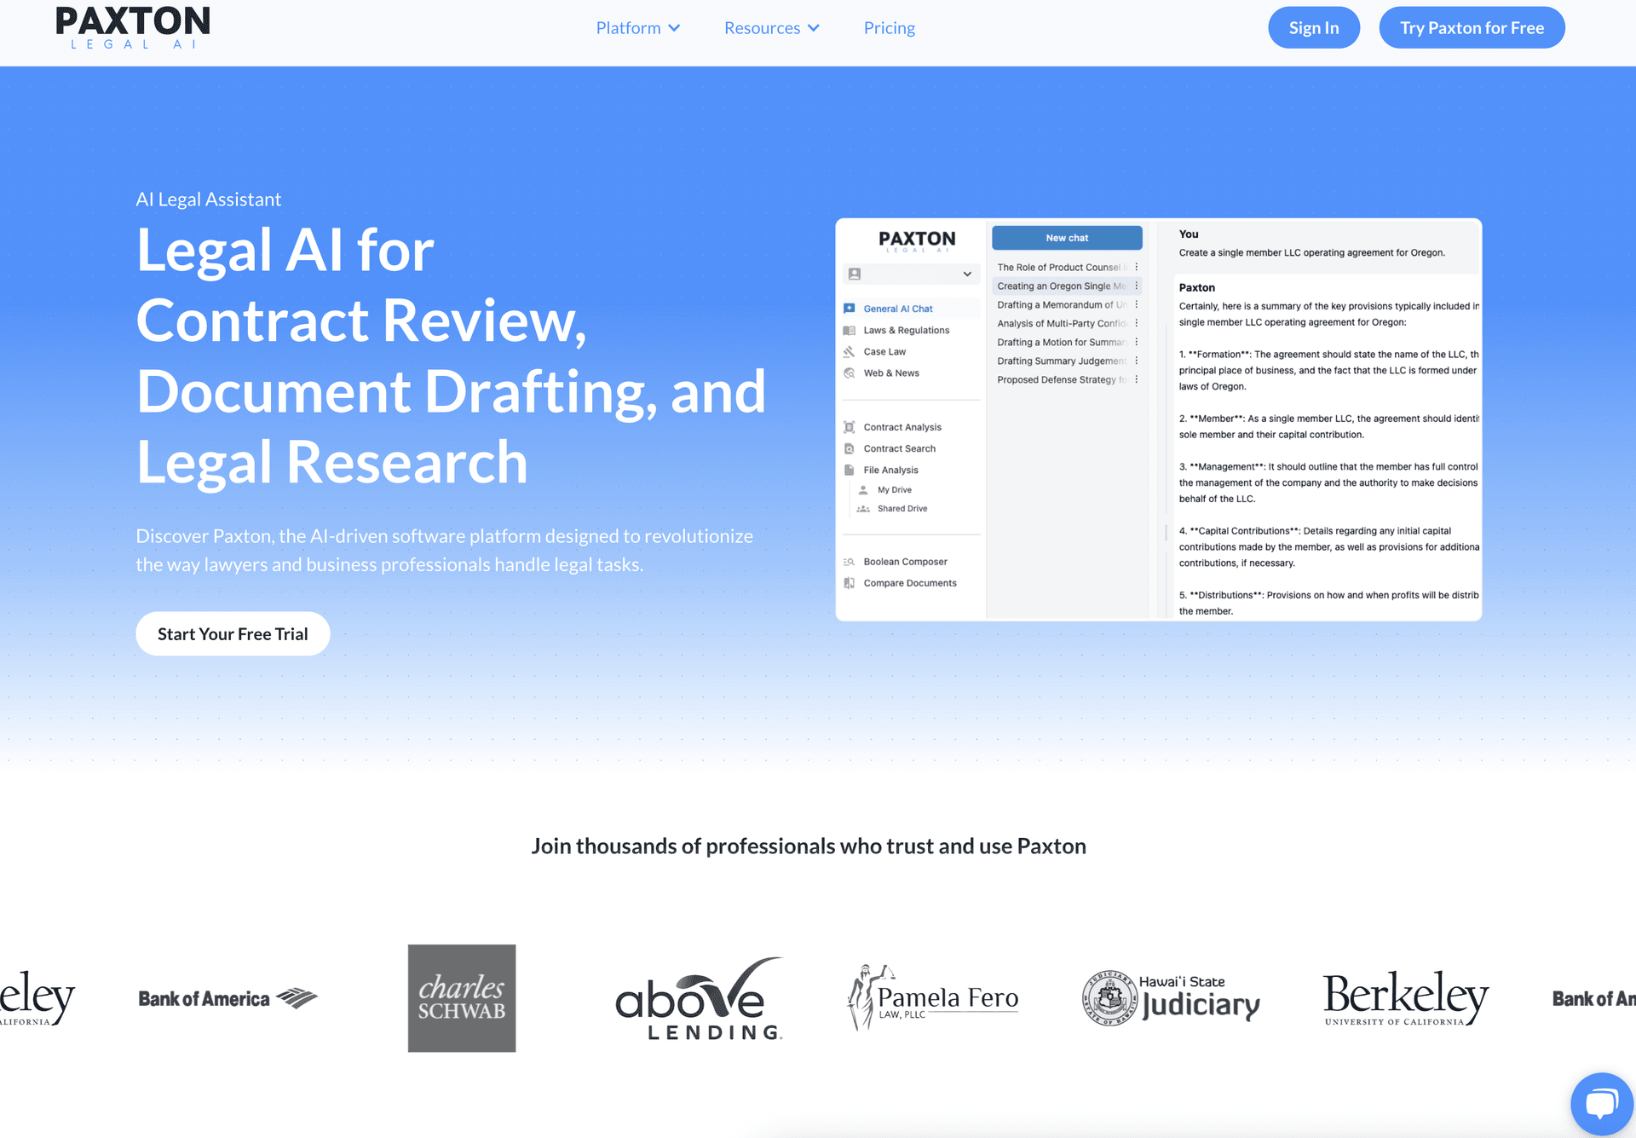Click the Bank of America logo
The width and height of the screenshot is (1636, 1138).
(x=228, y=998)
